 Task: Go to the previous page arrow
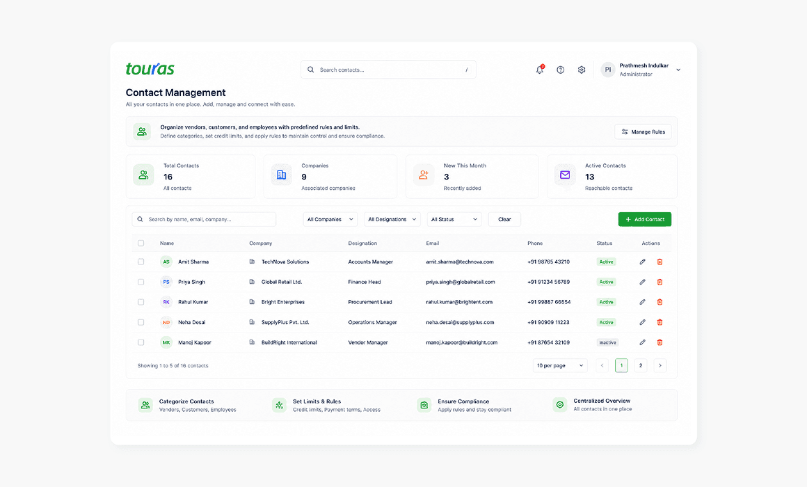(x=602, y=365)
